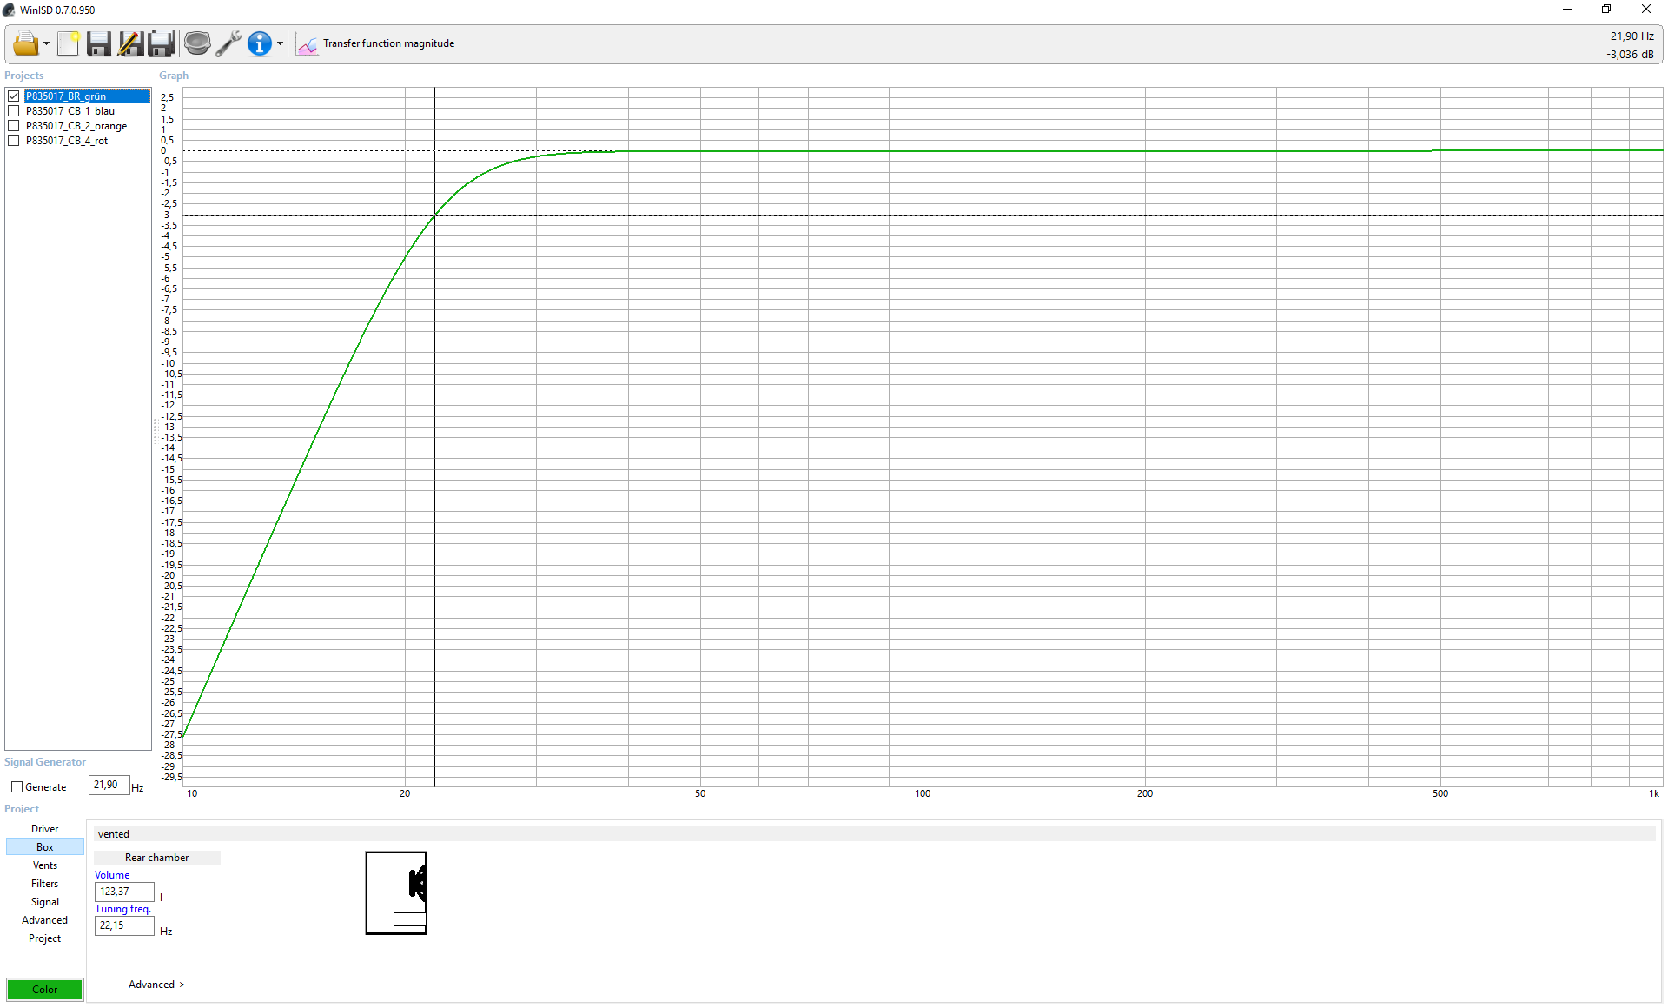Switch to the Vents tab
Screen dimensions: 1668x1008
pos(45,865)
